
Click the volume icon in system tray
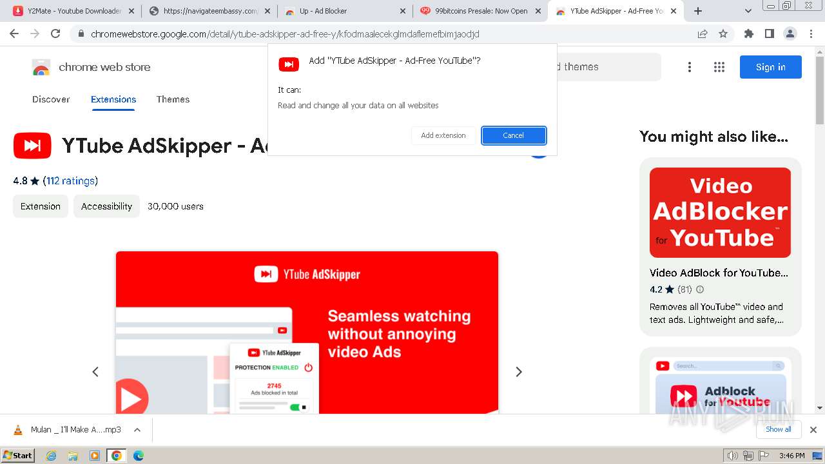pyautogui.click(x=732, y=456)
